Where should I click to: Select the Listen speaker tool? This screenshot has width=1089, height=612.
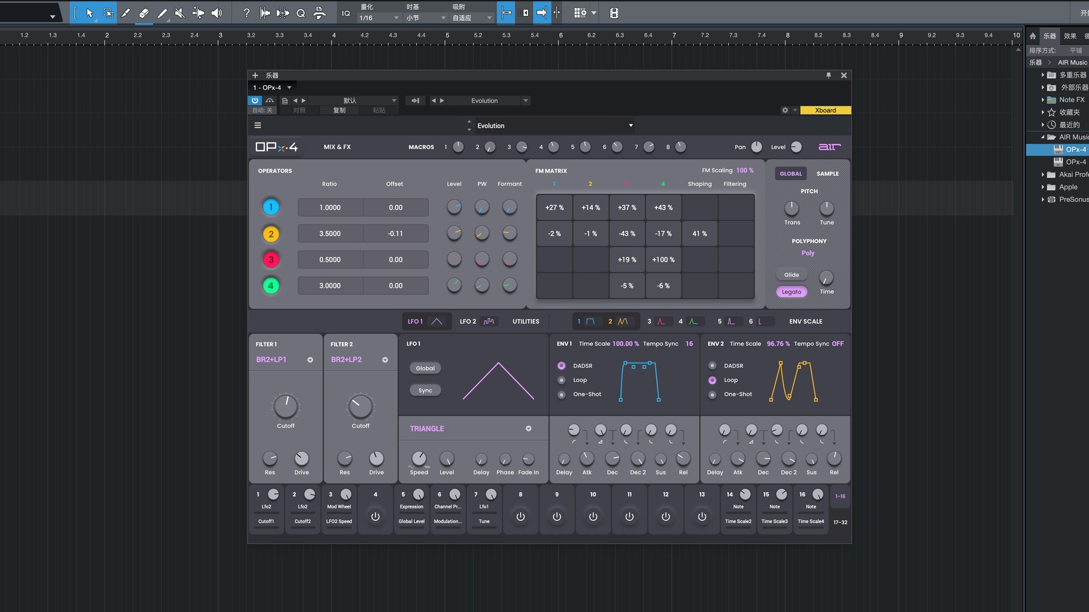217,12
